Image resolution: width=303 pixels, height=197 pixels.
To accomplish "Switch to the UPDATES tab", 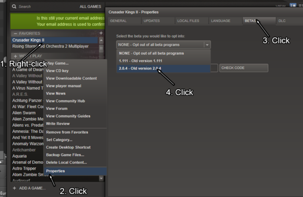I will [158, 21].
